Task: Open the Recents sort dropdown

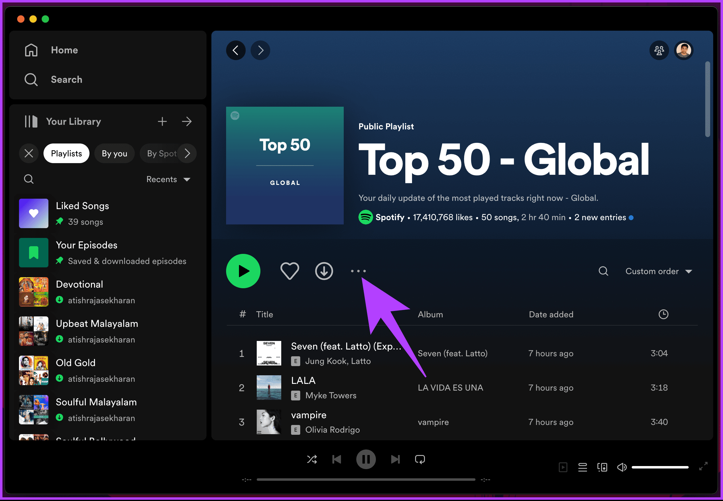Action: pyautogui.click(x=169, y=179)
